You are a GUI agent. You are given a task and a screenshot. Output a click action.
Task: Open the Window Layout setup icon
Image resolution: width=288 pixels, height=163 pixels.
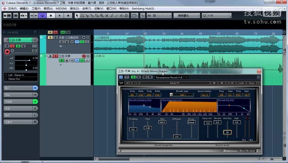tap(9, 16)
